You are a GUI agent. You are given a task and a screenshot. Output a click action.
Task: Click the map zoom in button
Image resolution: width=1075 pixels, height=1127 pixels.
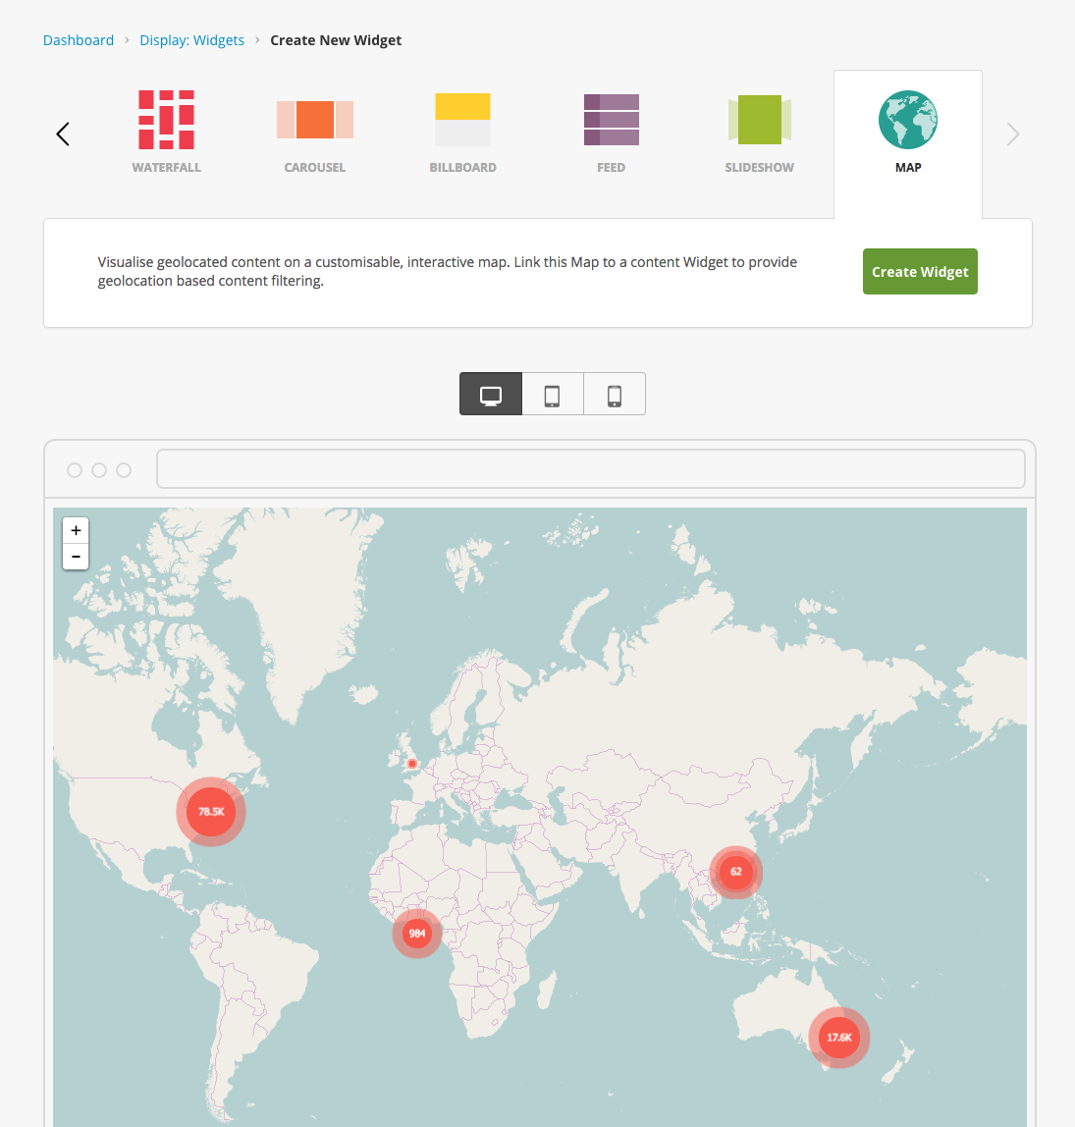coord(75,530)
